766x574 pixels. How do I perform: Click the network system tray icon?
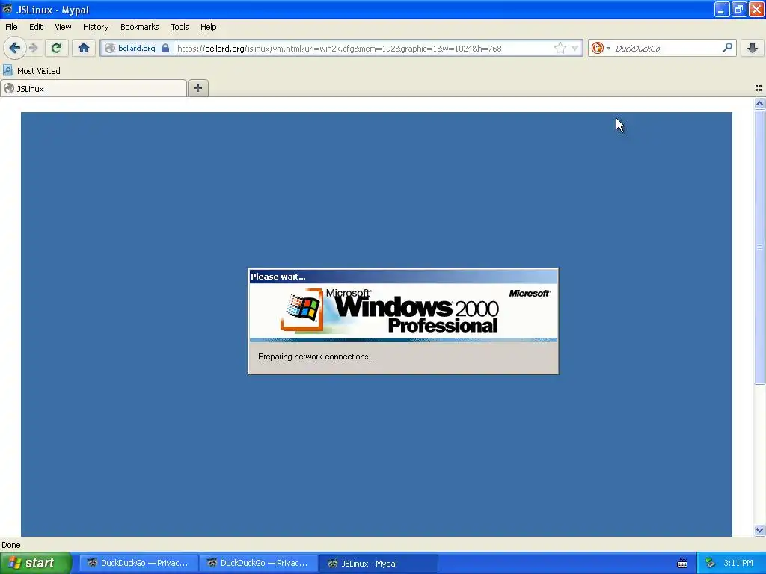click(710, 563)
